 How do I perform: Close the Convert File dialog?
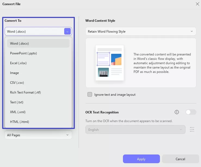[197, 4]
